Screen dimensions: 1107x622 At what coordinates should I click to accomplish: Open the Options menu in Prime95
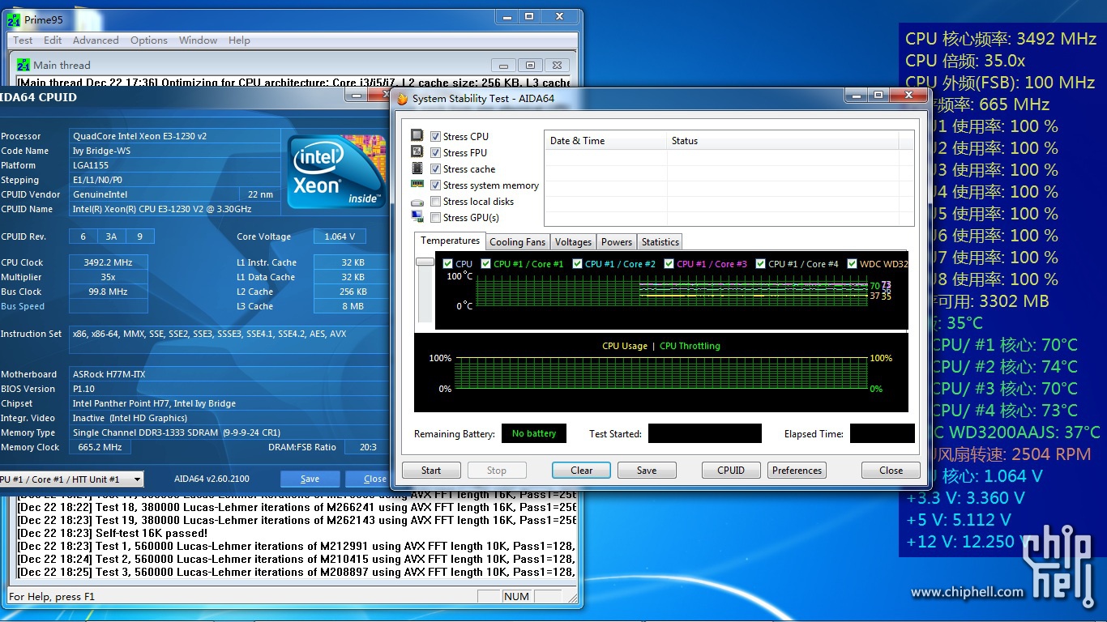tap(149, 40)
